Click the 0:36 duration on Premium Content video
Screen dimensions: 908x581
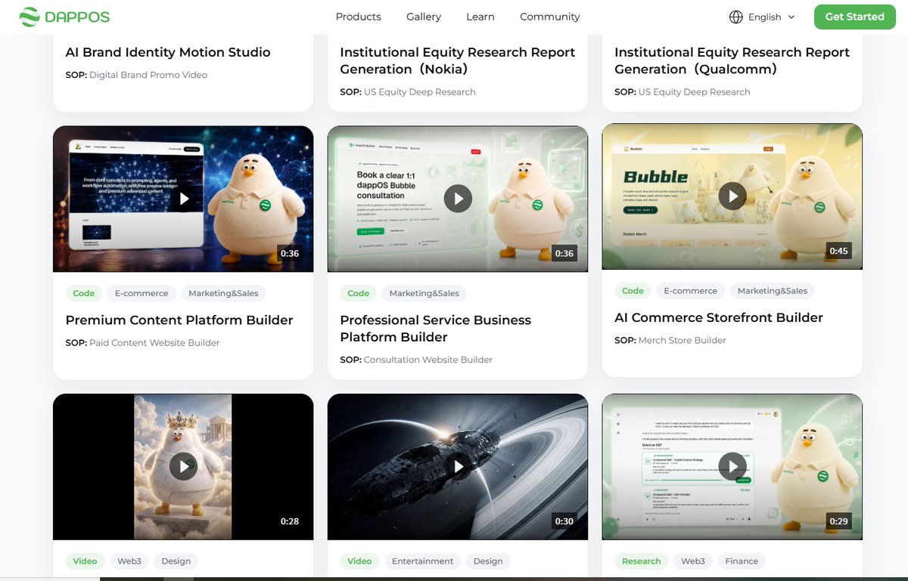tap(290, 253)
